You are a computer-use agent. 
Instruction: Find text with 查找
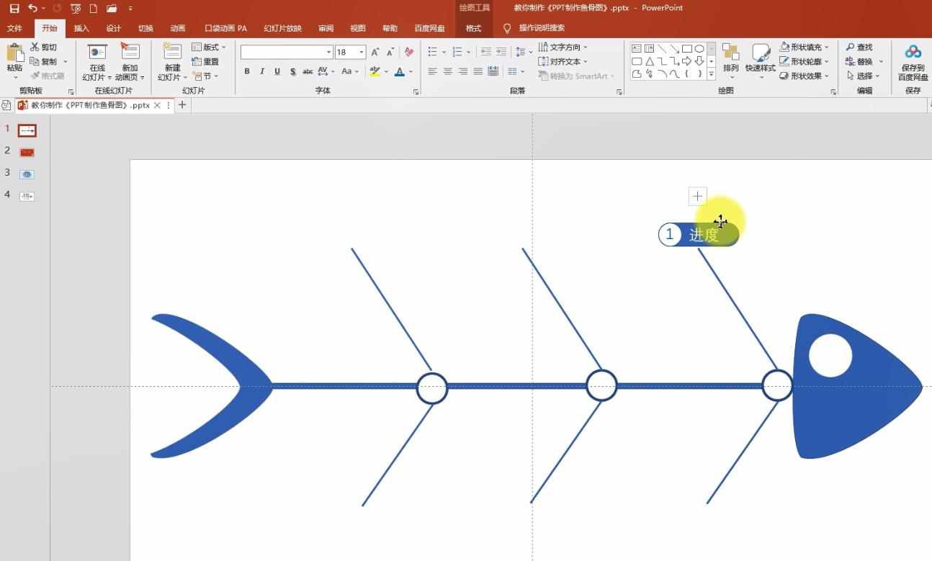(x=859, y=48)
